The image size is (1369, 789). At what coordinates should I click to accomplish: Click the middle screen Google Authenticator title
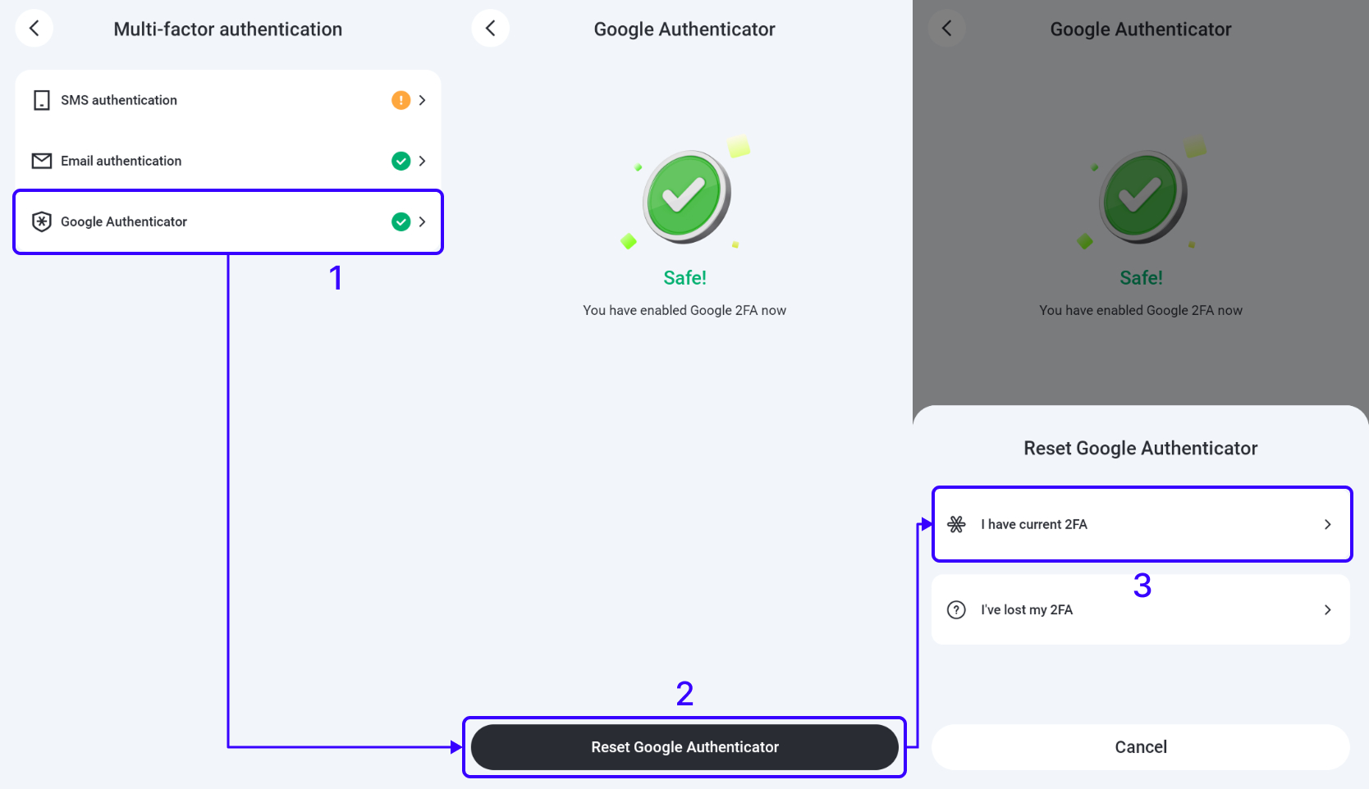click(684, 29)
